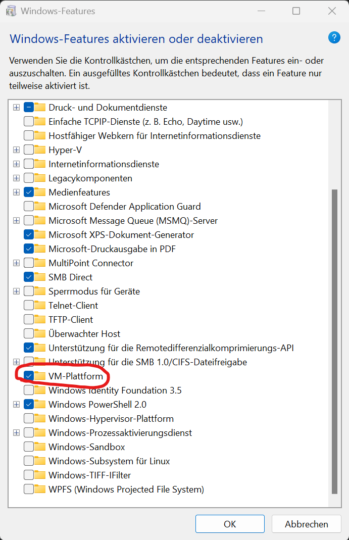Expand SMB 1.0/CIFS-Dateifreigabe support node
The height and width of the screenshot is (540, 349).
[x=16, y=362]
